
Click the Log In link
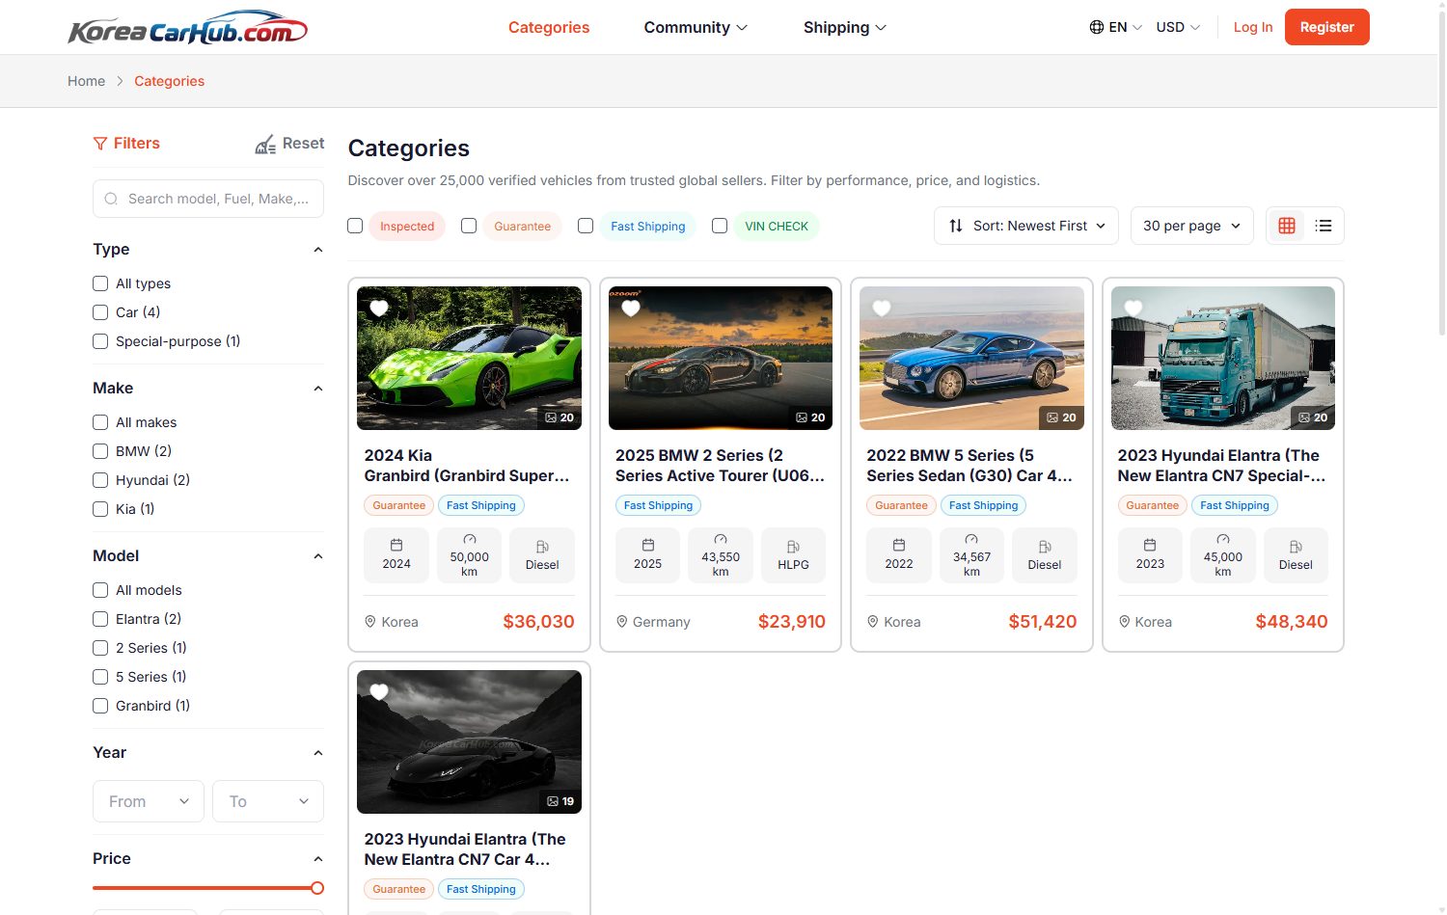coord(1253,27)
